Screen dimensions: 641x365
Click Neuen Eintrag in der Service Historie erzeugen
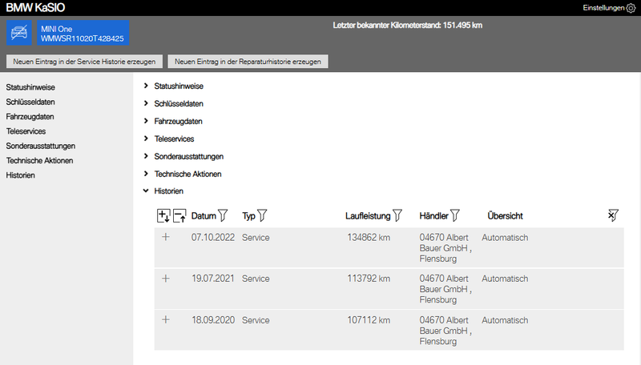[x=84, y=62]
